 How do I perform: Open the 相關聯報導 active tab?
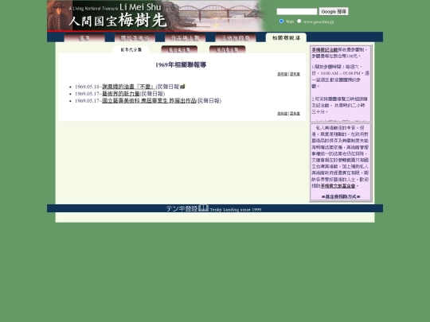click(x=286, y=37)
